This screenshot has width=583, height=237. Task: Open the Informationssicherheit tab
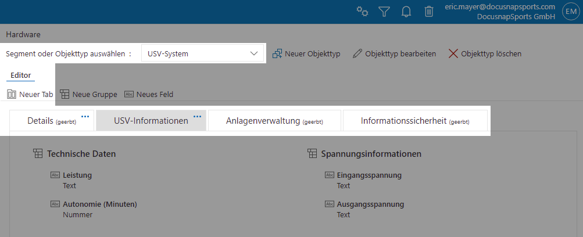(415, 120)
